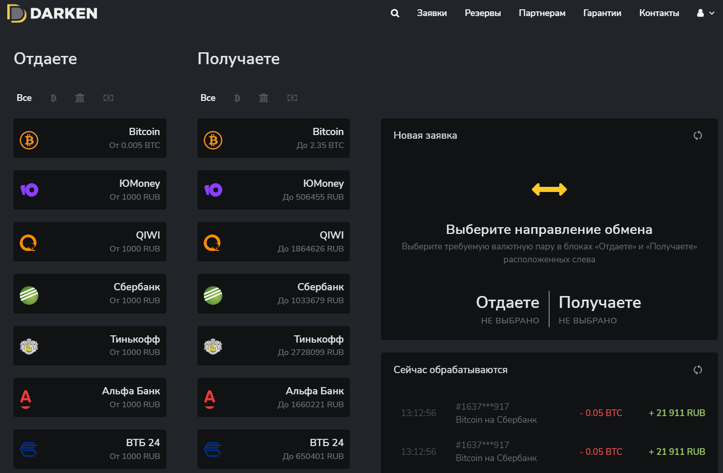Click the blue ВТБ 24 logo in Отдаете
The height and width of the screenshot is (473, 723).
tap(29, 449)
